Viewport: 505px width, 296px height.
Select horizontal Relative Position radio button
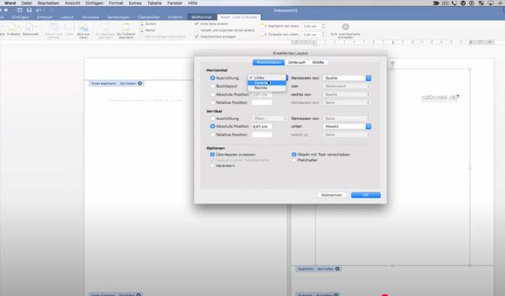(213, 103)
